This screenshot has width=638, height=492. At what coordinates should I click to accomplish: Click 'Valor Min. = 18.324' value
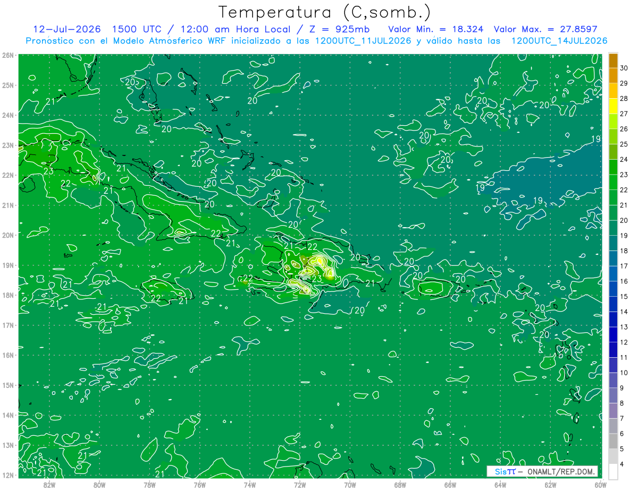(x=436, y=29)
